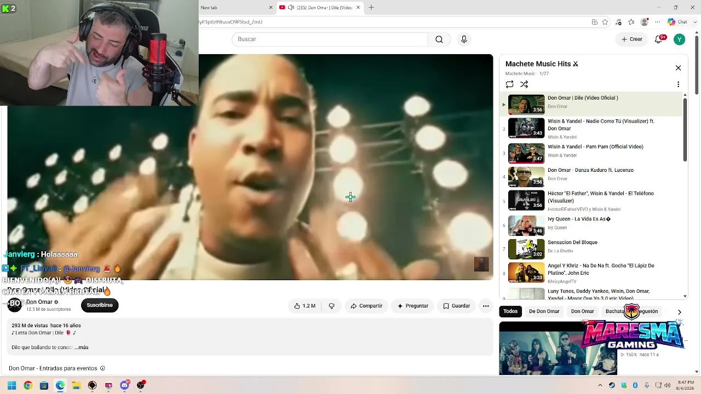This screenshot has height=394, width=701.
Task: Open the browser favorites list icon
Action: pyautogui.click(x=631, y=22)
